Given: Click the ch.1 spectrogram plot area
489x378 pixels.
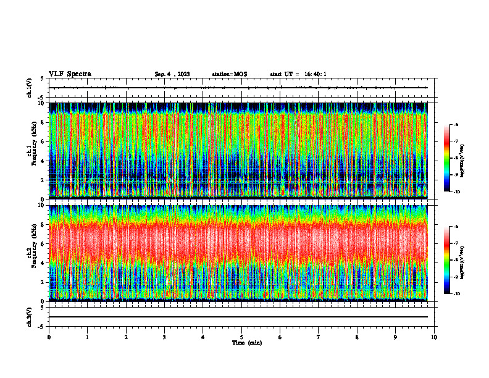Looking at the screenshot, I should point(238,151).
